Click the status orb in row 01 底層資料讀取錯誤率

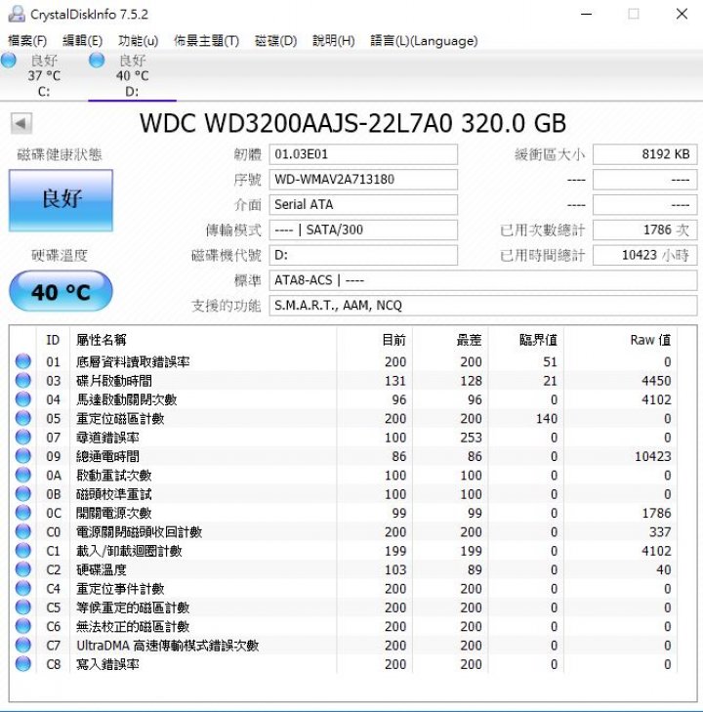22,362
